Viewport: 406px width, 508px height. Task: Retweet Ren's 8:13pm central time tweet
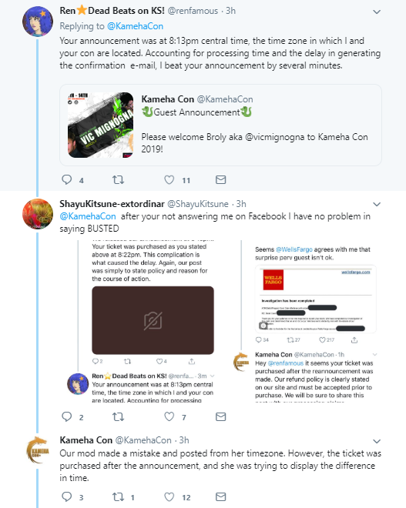(118, 179)
